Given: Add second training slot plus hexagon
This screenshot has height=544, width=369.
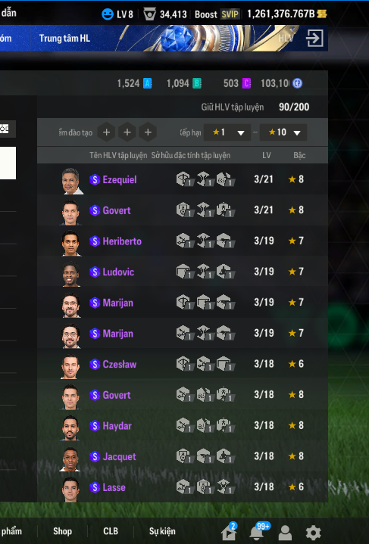Looking at the screenshot, I should [127, 132].
